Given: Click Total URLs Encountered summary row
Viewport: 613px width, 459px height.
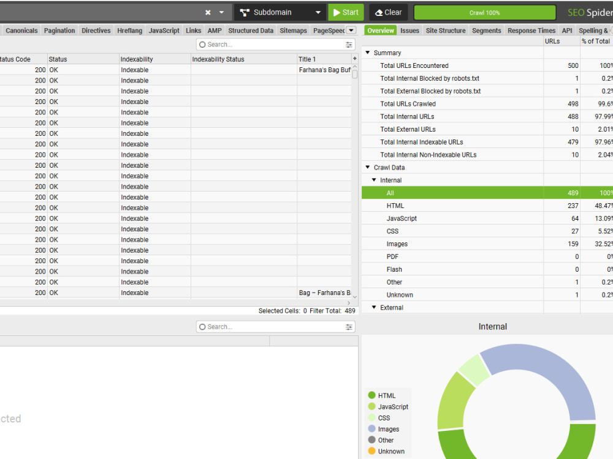Looking at the screenshot, I should (x=487, y=65).
